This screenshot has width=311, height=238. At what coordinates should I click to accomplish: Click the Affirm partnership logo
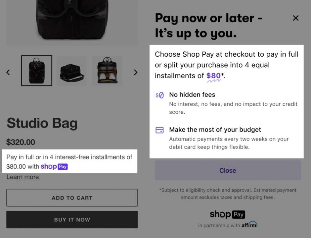[x=249, y=225]
